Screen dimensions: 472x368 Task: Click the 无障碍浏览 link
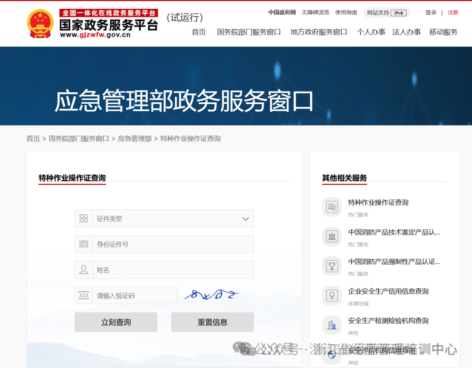tap(316, 12)
